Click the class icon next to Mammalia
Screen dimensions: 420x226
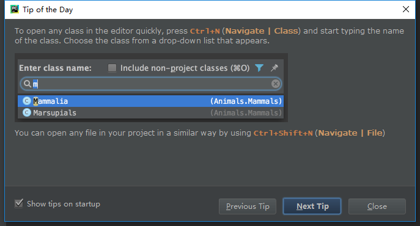(26, 101)
